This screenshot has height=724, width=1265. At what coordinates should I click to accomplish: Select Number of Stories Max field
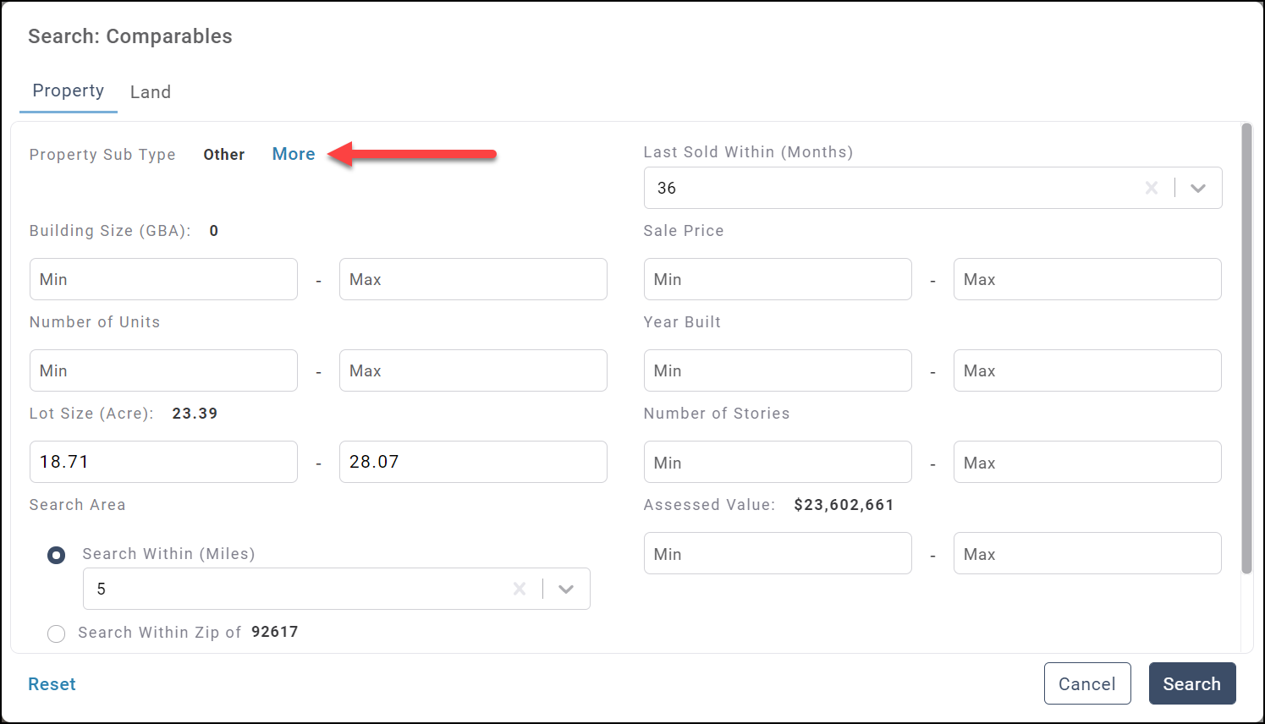[x=1086, y=462]
